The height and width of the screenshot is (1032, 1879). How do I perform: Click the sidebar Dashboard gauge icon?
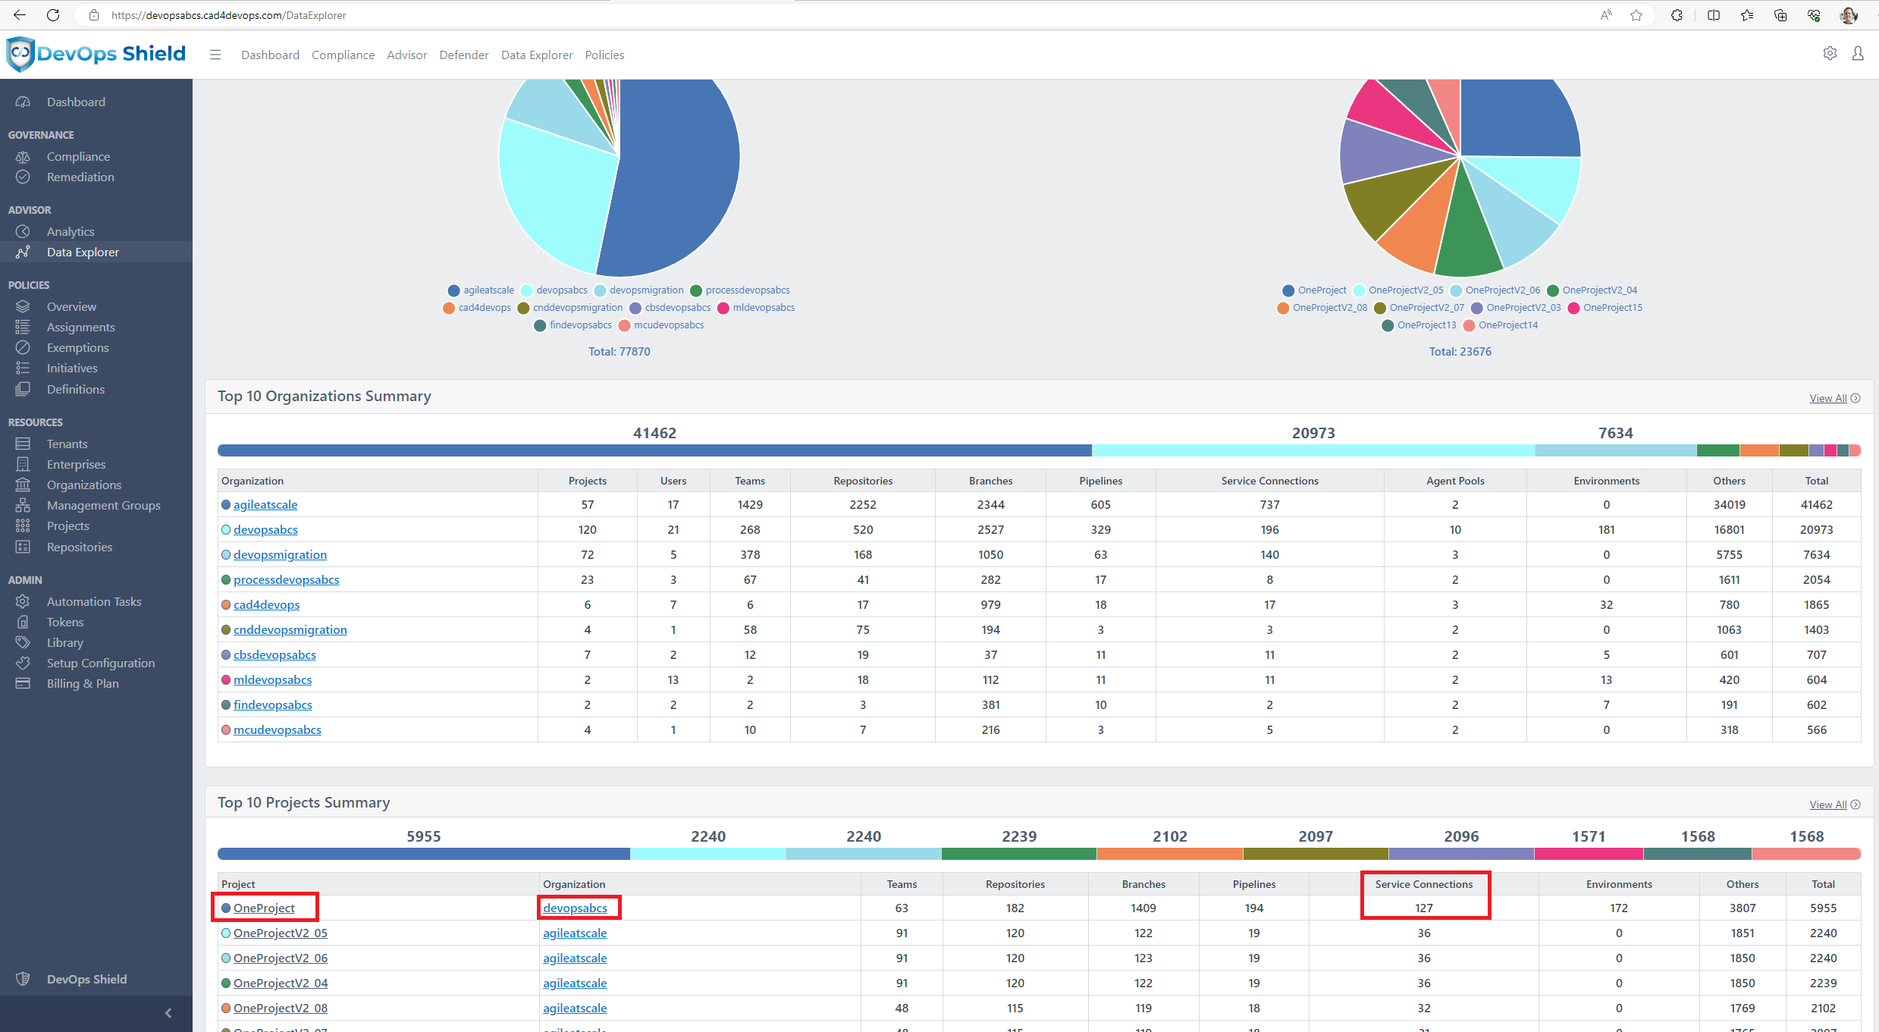coord(24,102)
